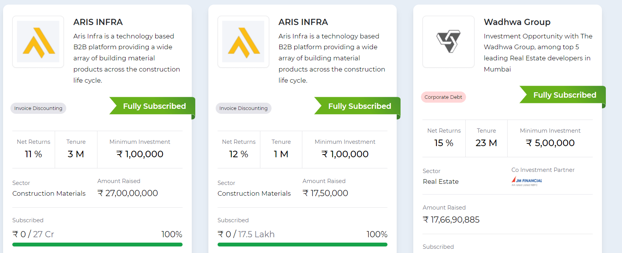Click the Tenure label above 1 M
This screenshot has width=622, height=253.
[281, 142]
